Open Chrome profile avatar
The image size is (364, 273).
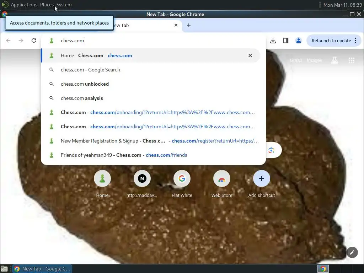pyautogui.click(x=299, y=41)
